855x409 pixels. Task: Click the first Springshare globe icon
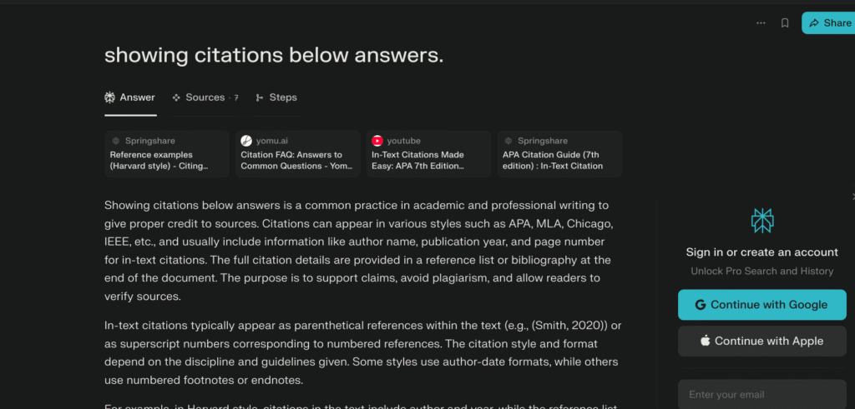pyautogui.click(x=115, y=141)
